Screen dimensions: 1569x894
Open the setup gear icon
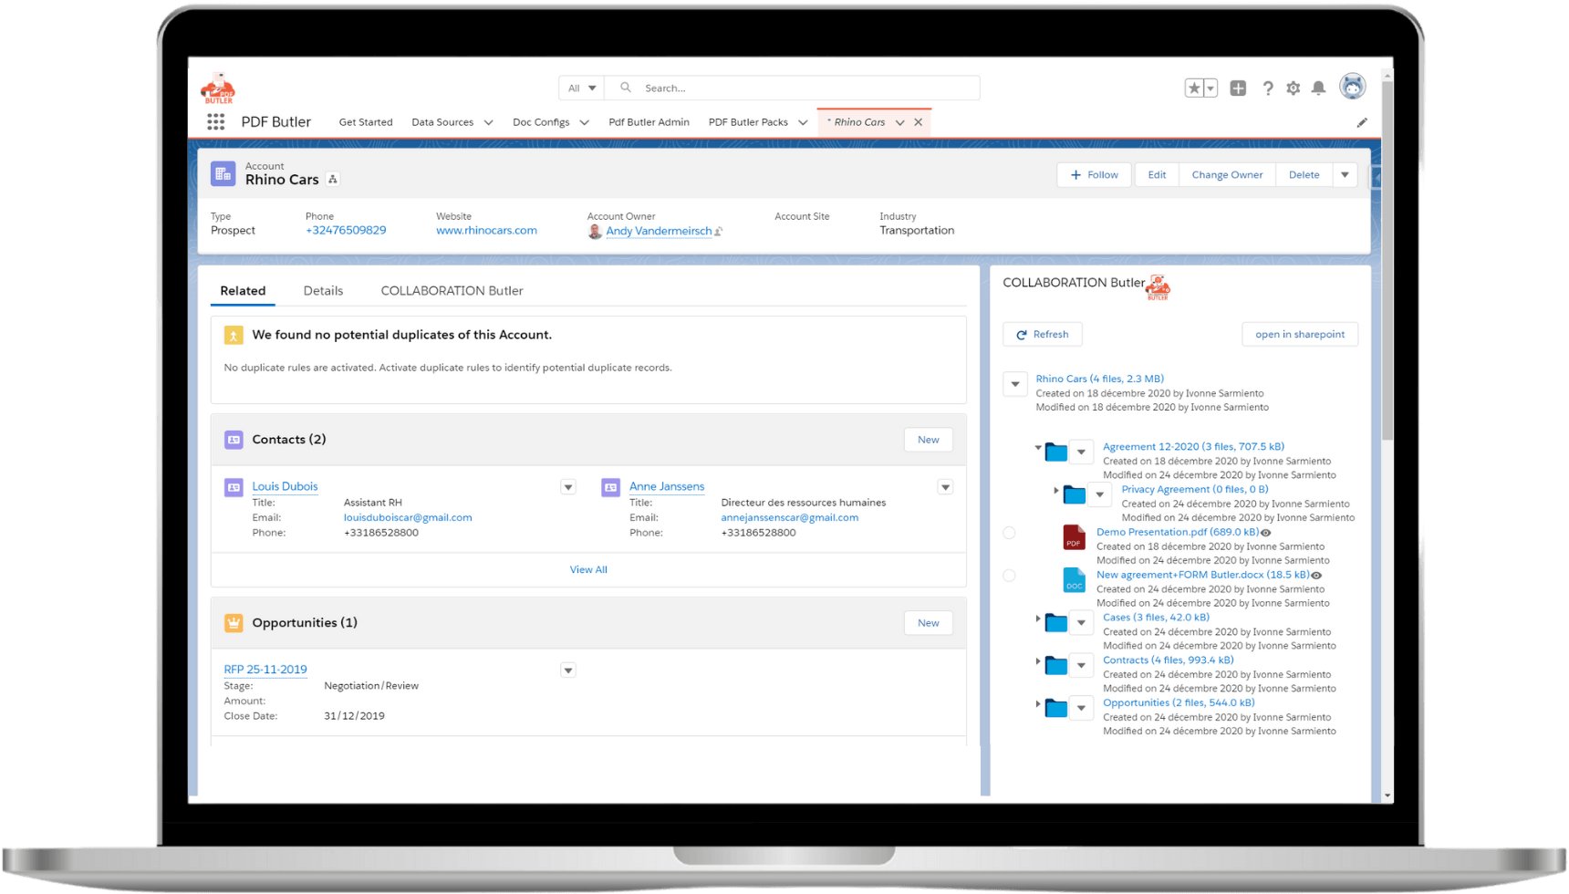[1293, 88]
